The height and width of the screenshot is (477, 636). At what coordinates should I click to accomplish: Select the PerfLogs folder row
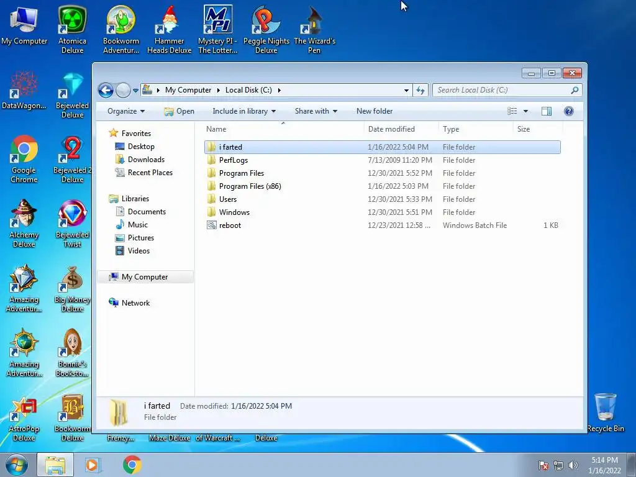click(383, 160)
